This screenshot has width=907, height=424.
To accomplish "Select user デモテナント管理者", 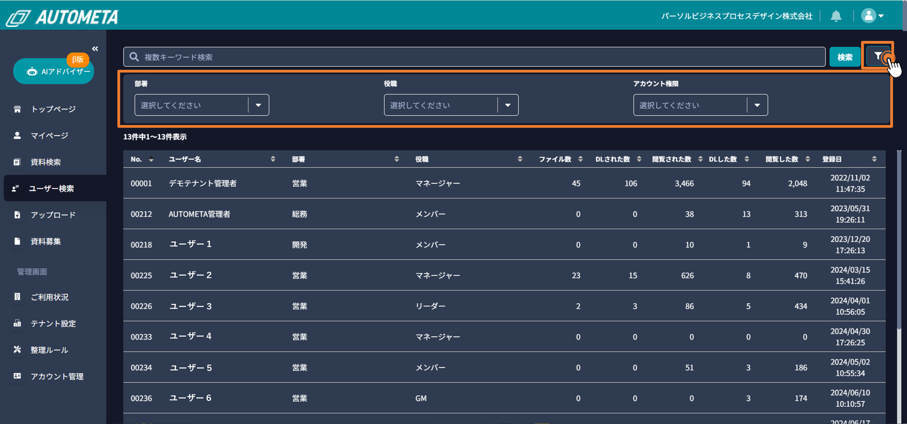I will click(203, 183).
